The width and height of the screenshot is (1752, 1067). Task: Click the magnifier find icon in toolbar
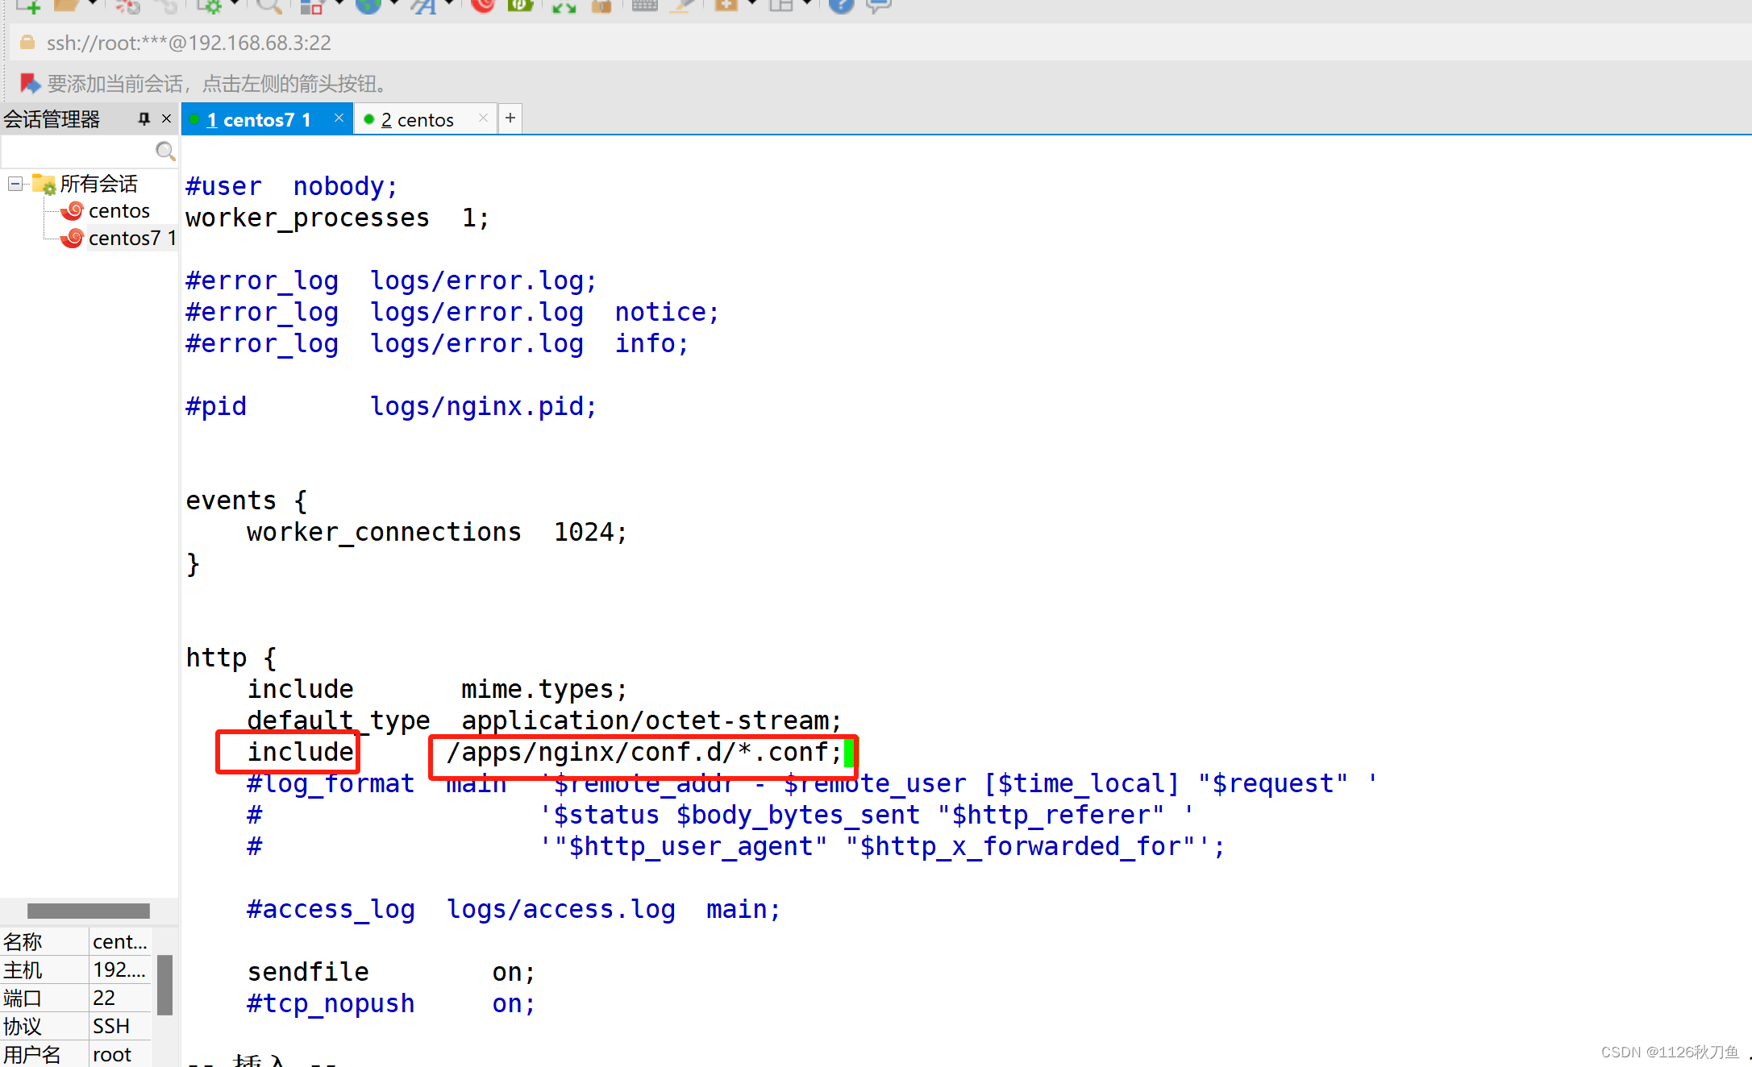tap(268, 6)
